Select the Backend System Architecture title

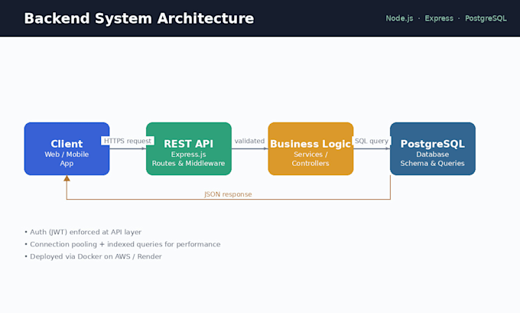tap(139, 18)
